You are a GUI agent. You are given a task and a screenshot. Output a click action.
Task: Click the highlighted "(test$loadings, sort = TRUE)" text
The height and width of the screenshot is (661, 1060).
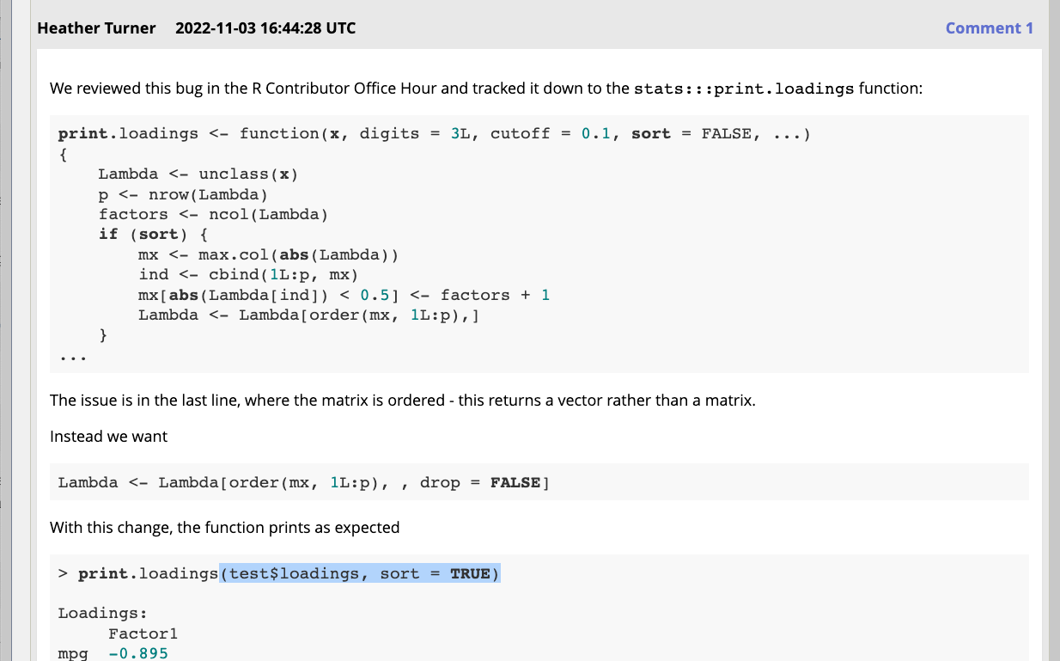[x=359, y=573]
